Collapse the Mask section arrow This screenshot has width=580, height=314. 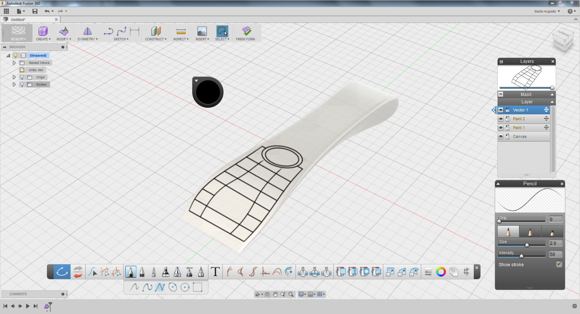tap(552, 94)
